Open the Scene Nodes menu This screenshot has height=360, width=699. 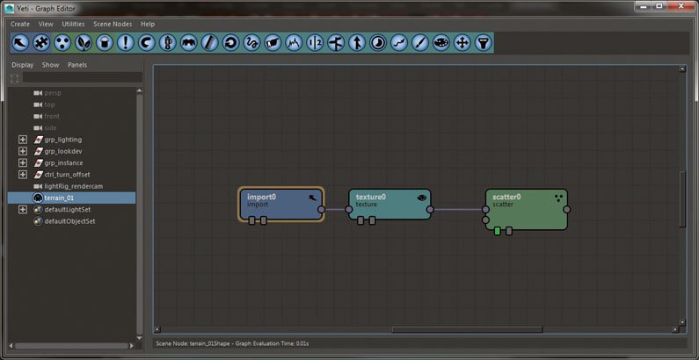click(113, 24)
